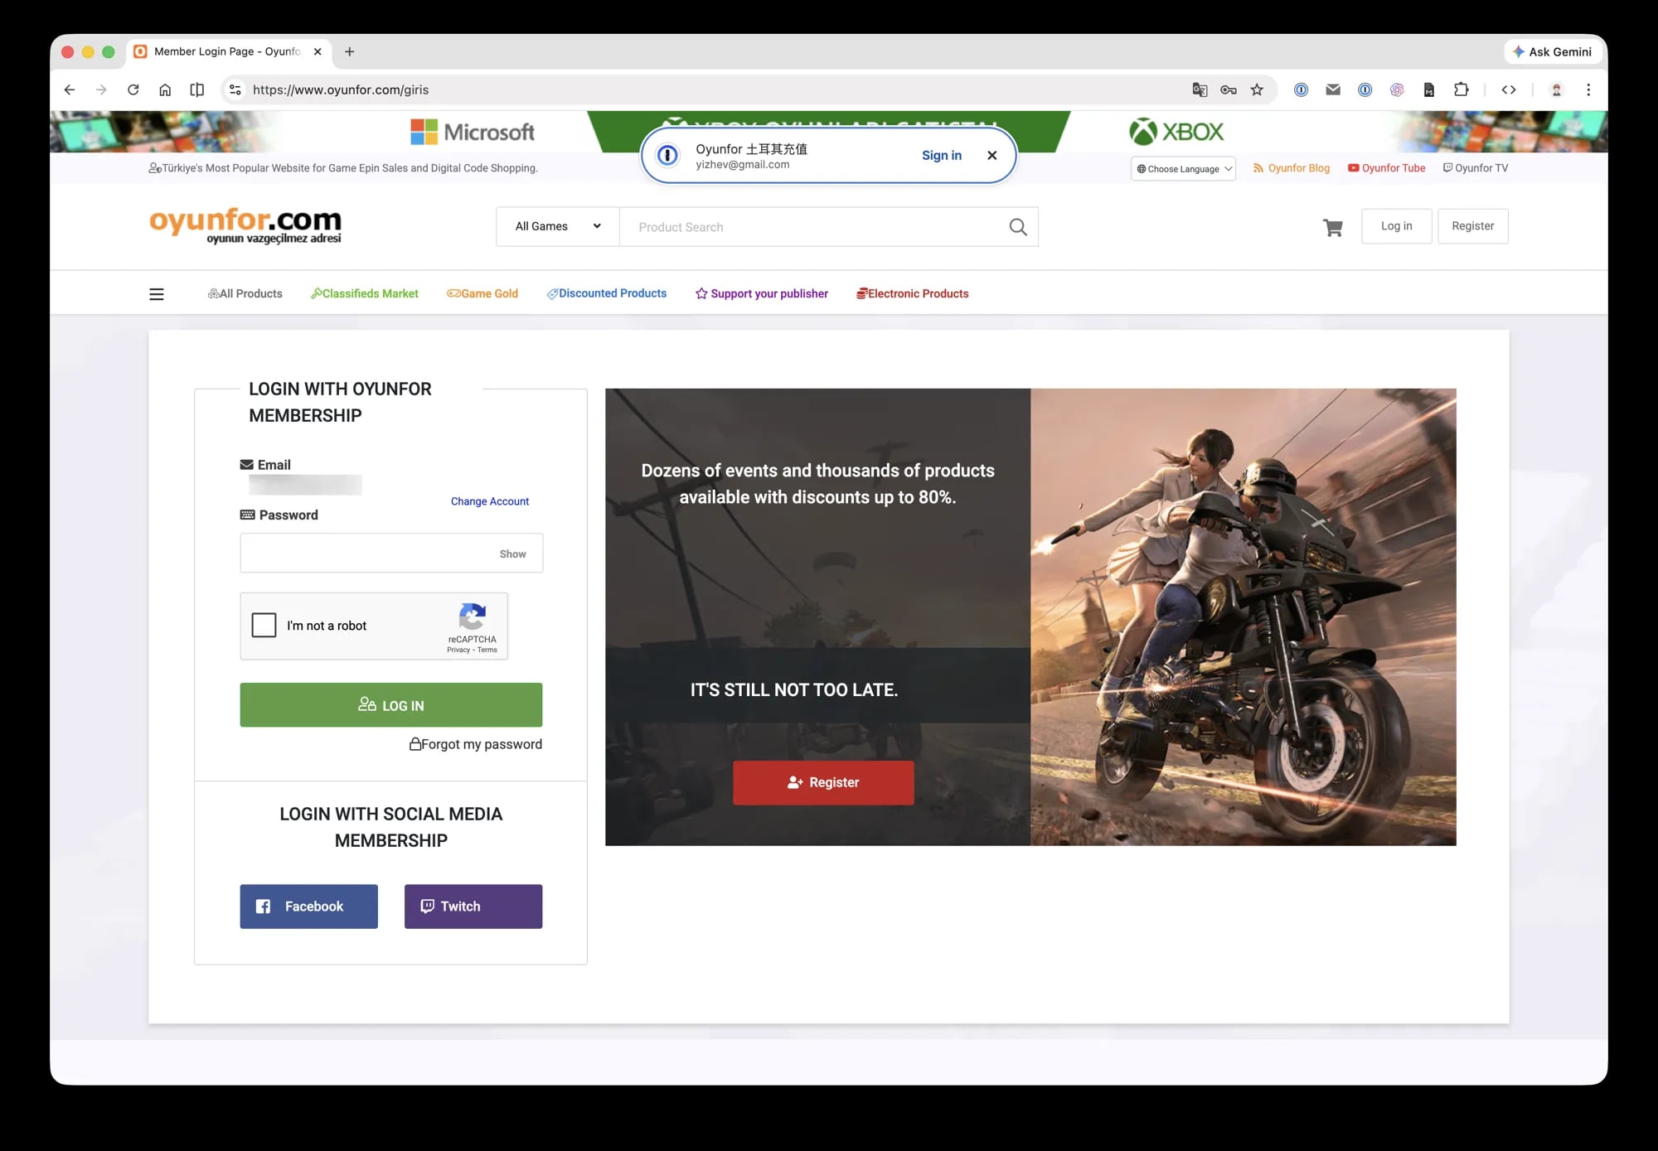1658x1151 pixels.
Task: Open the Choose Language dropdown
Action: (1183, 169)
